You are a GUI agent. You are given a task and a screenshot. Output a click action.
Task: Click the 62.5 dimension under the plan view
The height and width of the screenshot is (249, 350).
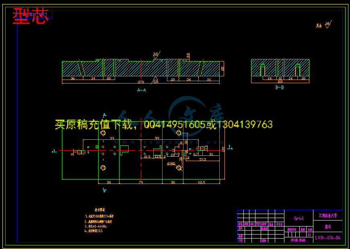tap(201, 182)
